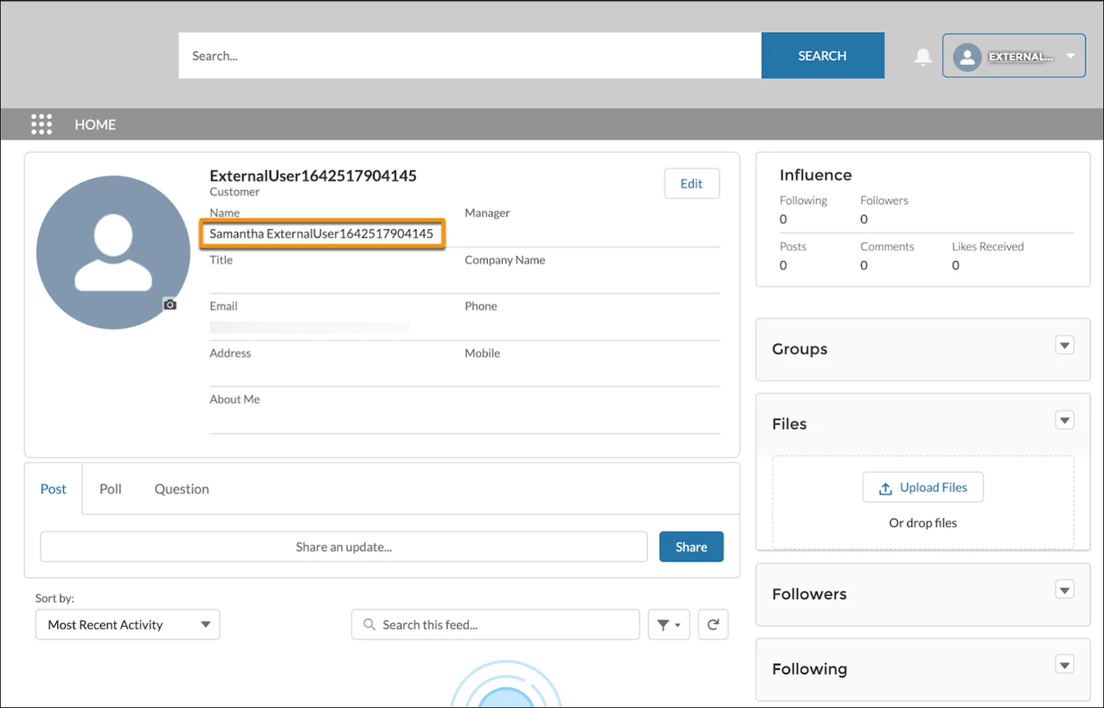
Task: Click the Posts label in Influence
Action: click(793, 246)
